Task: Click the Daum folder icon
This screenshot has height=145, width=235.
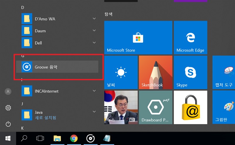Action: 27,31
